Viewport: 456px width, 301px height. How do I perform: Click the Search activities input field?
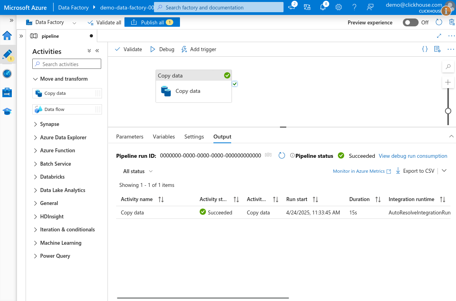[67, 64]
